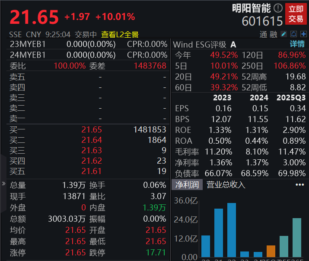The height and width of the screenshot is (261, 309).
Task: Click the orange bar in profit chart
Action: pos(271,251)
